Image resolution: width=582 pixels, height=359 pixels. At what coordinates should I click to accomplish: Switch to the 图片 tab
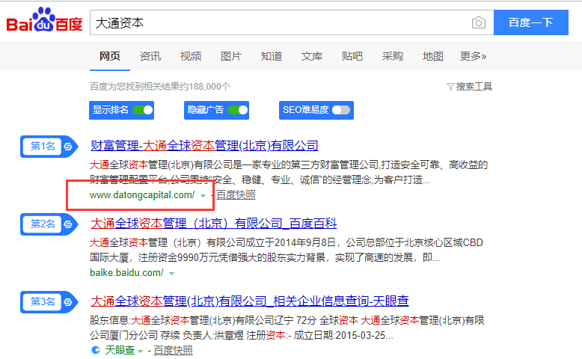pyautogui.click(x=231, y=56)
